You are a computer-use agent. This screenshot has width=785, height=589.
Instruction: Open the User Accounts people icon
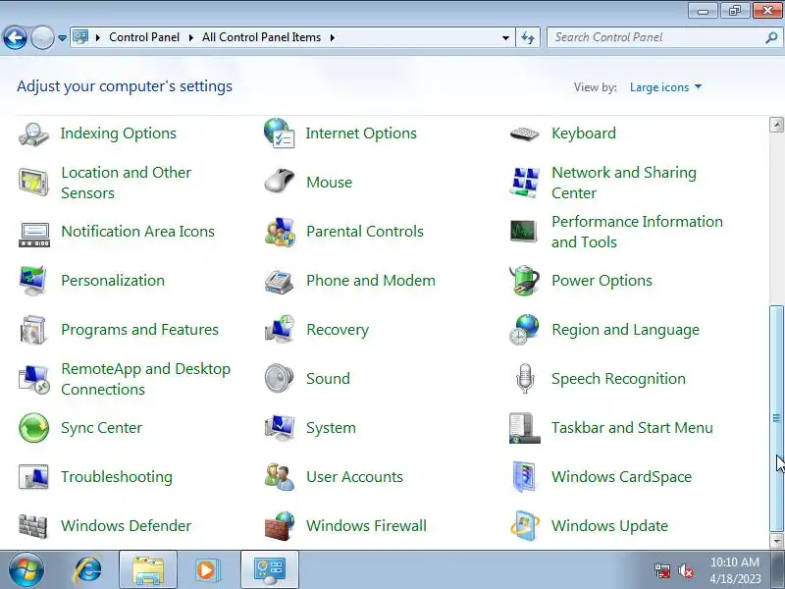[280, 477]
